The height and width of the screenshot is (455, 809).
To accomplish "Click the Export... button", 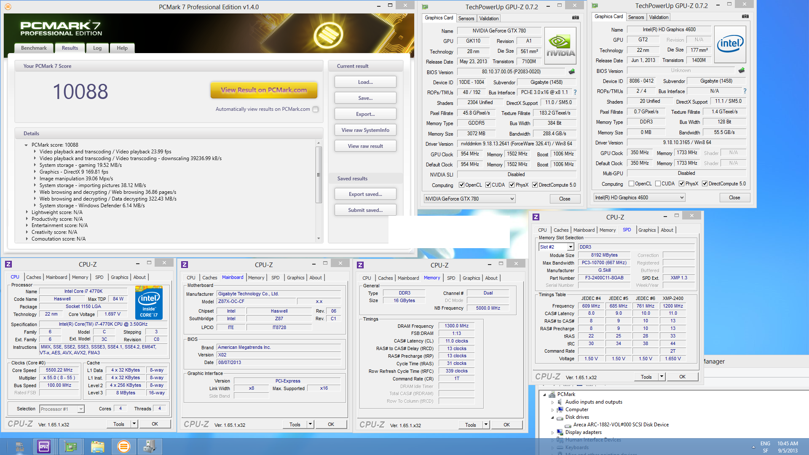I will [365, 114].
